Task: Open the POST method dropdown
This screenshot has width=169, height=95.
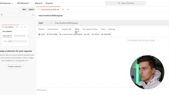Action: pyautogui.click(x=45, y=23)
